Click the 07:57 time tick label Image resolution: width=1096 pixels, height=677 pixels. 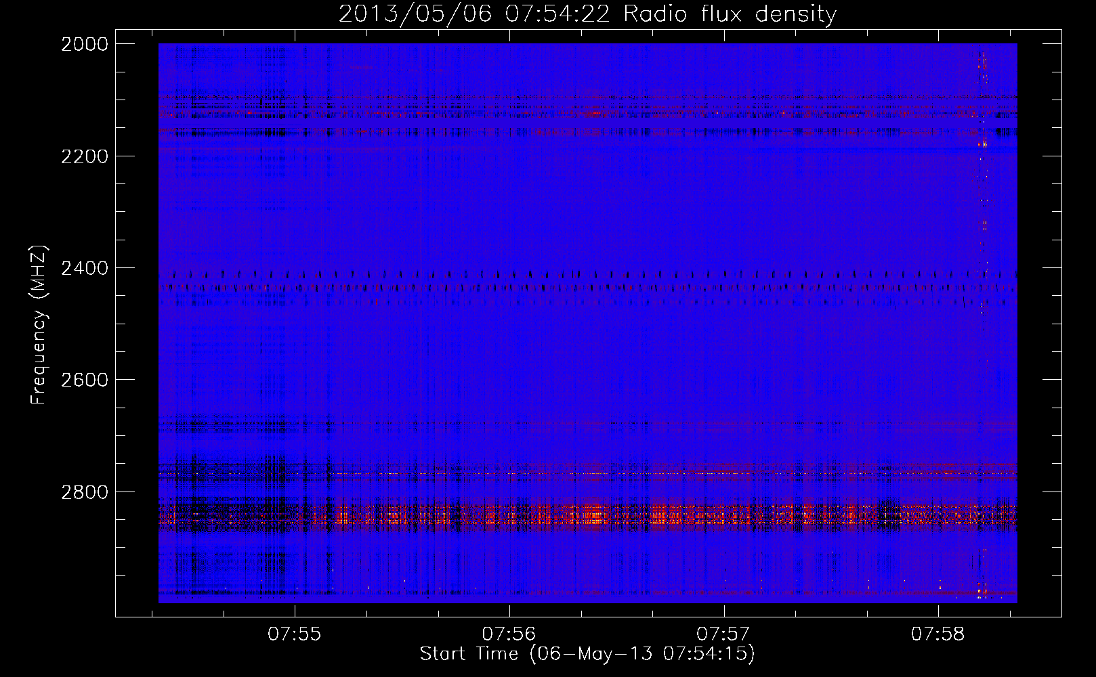(x=723, y=634)
